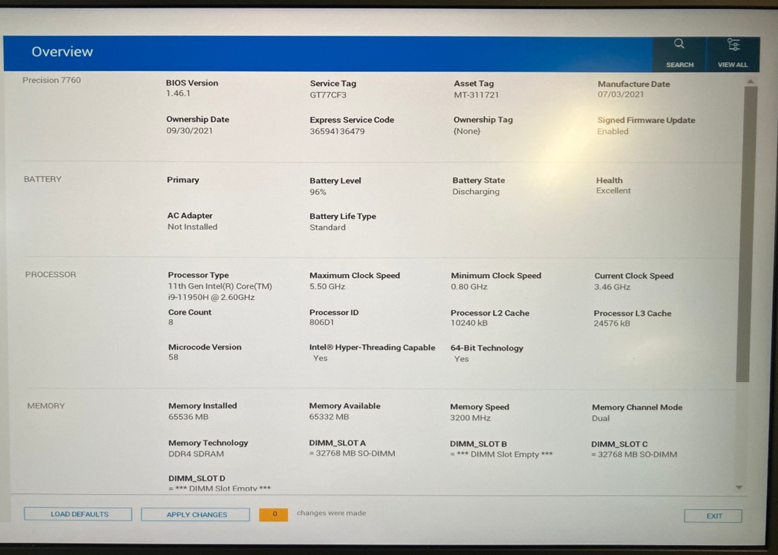Click the Load Defaults button
The height and width of the screenshot is (555, 778).
[x=78, y=514]
